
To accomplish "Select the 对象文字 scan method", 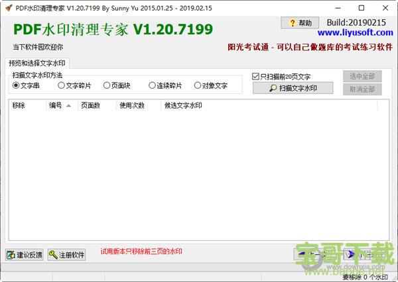I will point(210,85).
